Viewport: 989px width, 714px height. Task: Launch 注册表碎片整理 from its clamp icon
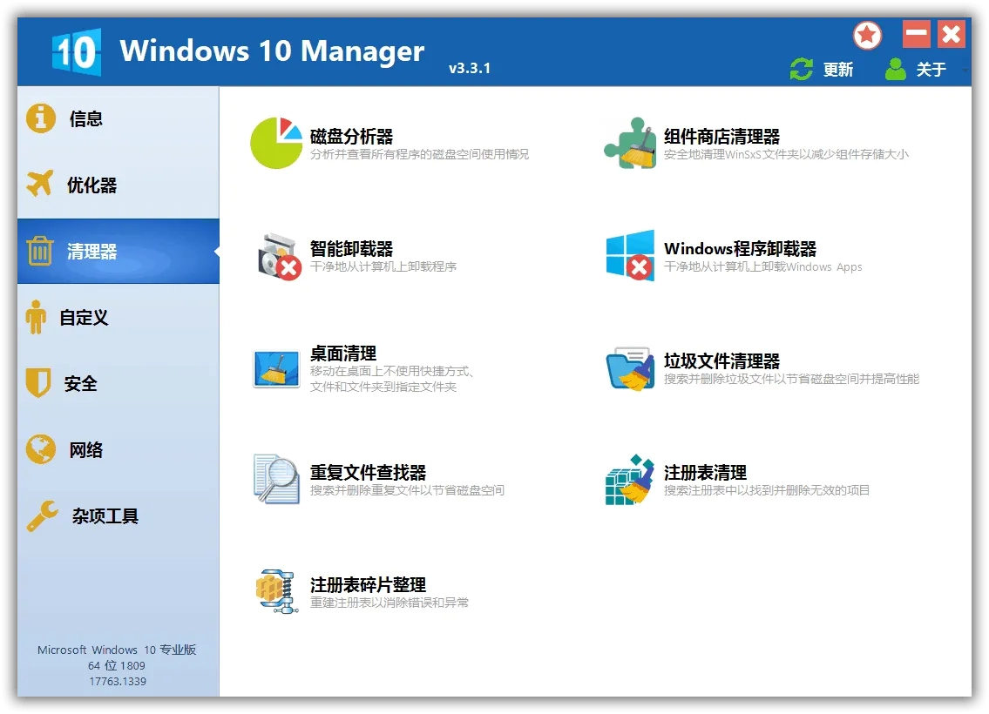click(277, 591)
